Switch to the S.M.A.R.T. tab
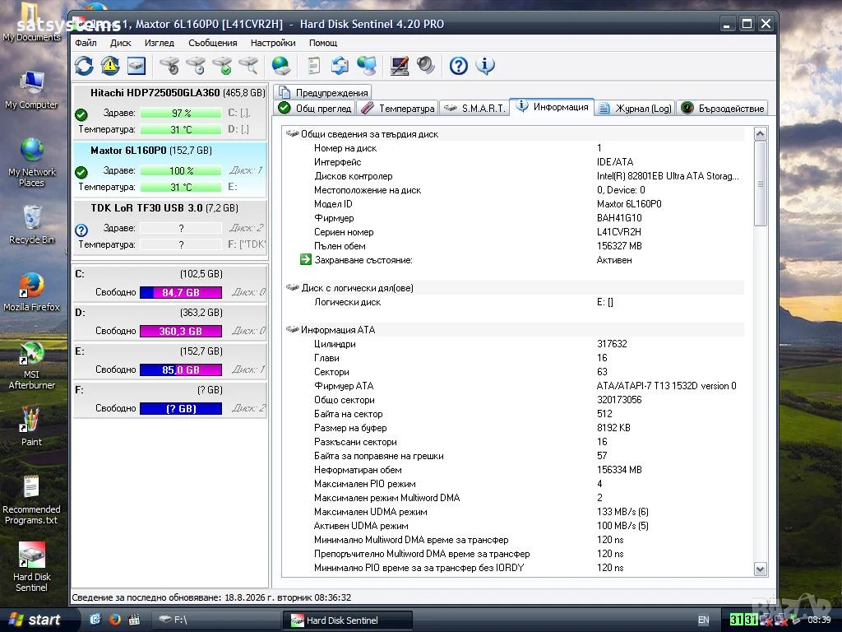 click(x=474, y=108)
